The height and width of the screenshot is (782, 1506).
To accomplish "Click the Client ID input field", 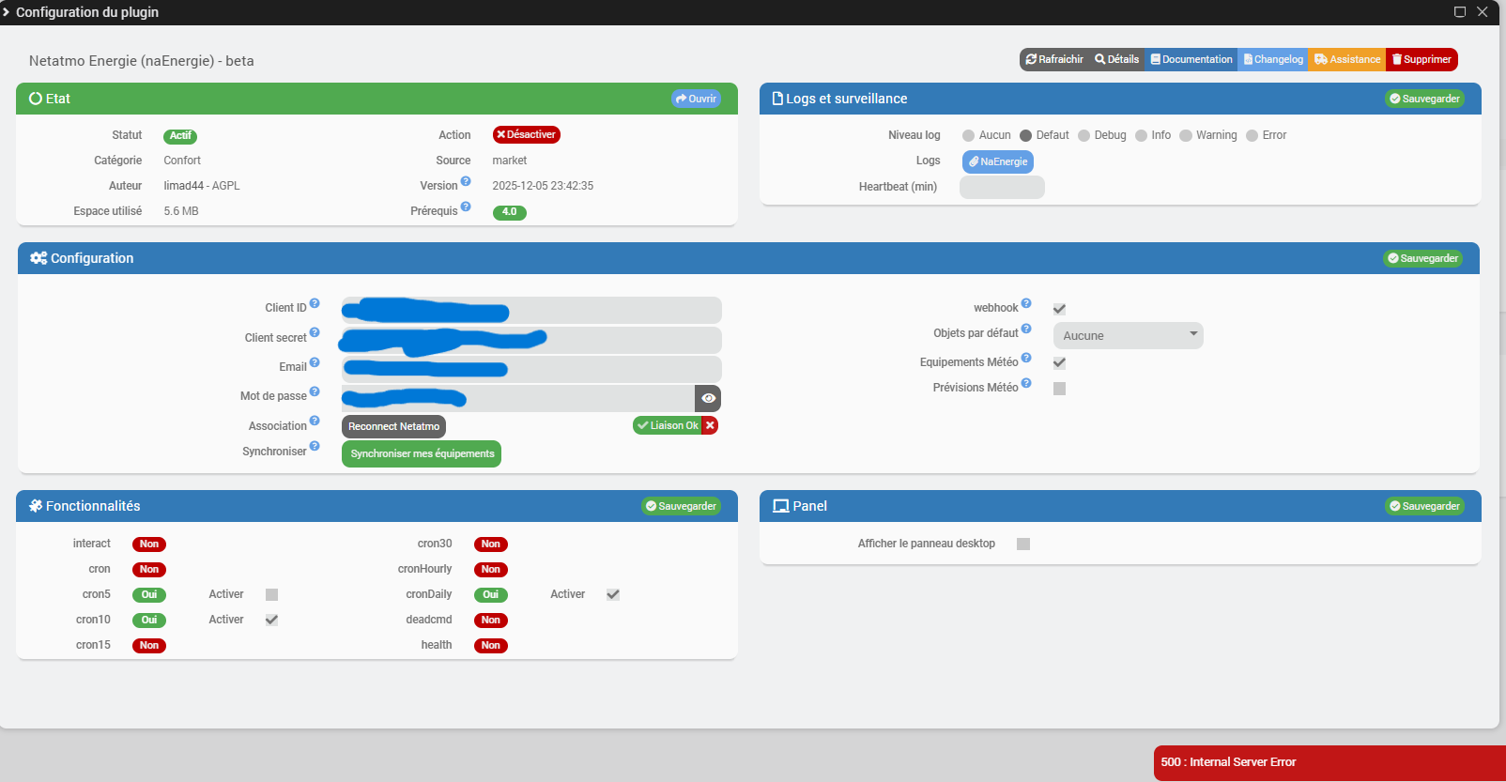I will [531, 310].
